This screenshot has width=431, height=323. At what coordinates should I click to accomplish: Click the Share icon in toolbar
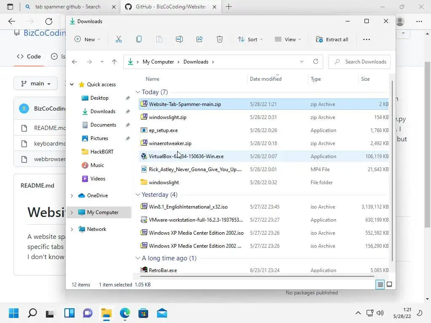[200, 39]
